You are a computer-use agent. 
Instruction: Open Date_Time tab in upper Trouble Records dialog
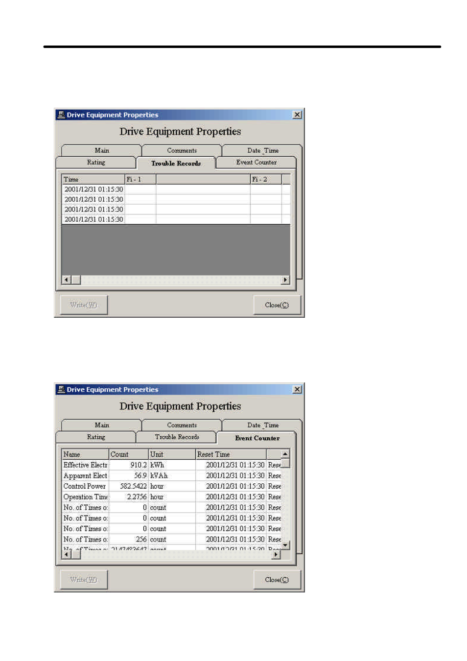click(262, 150)
